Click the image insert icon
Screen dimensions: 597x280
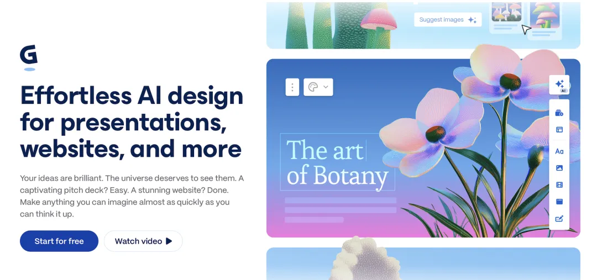[x=559, y=168]
